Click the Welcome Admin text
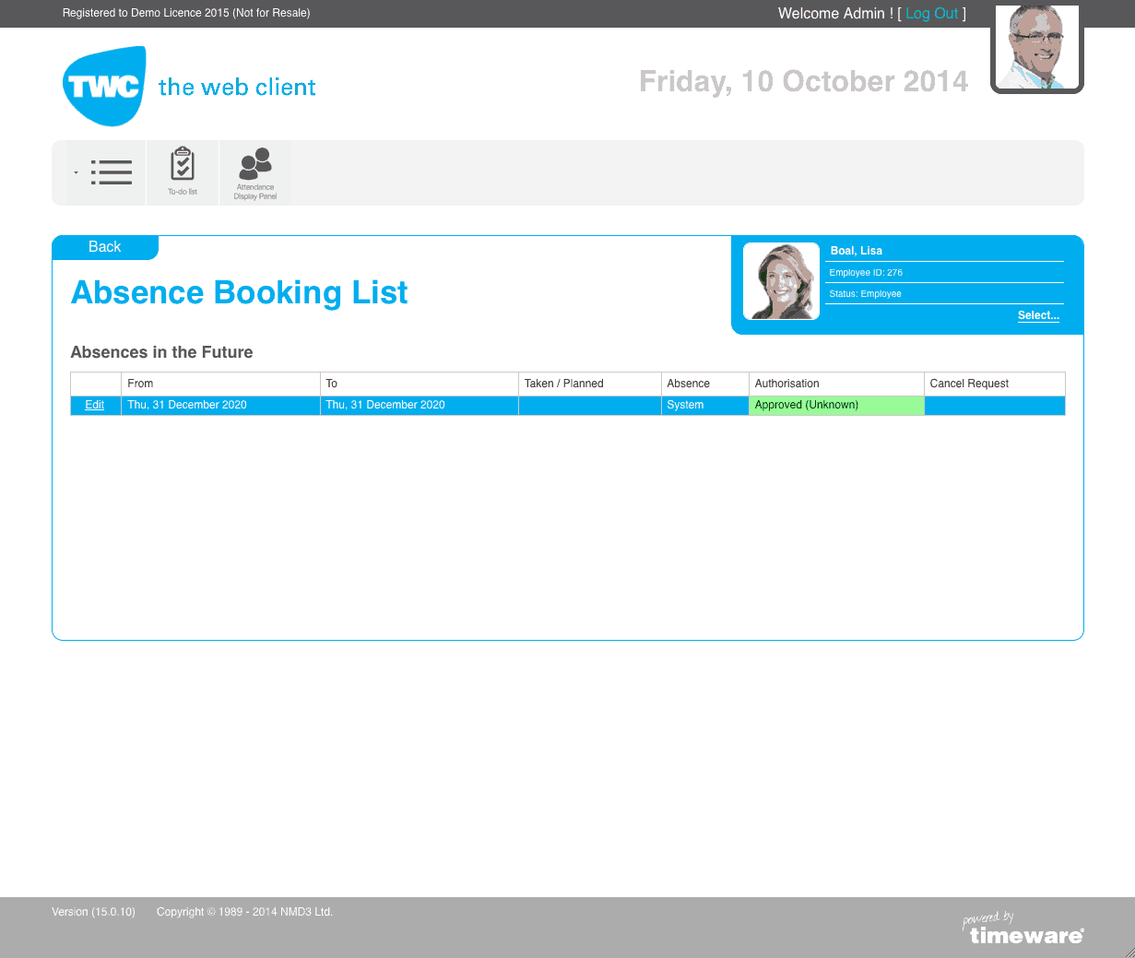Image resolution: width=1135 pixels, height=958 pixels. pyautogui.click(x=835, y=13)
